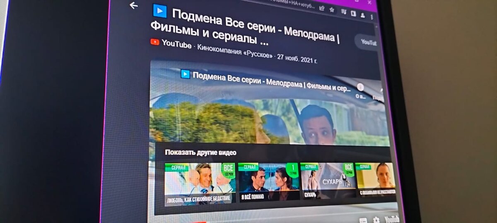Viewport: 497px width, 223px height.
Task: Open the media control playlist icon
Action: tap(344, 12)
